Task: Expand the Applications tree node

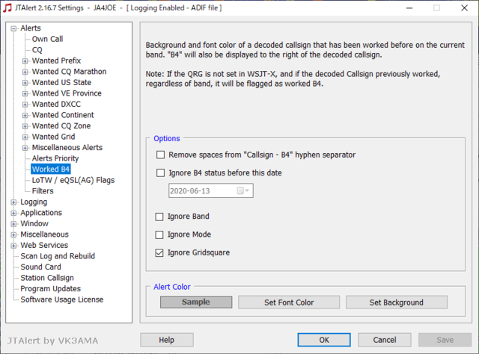Action: [13, 213]
